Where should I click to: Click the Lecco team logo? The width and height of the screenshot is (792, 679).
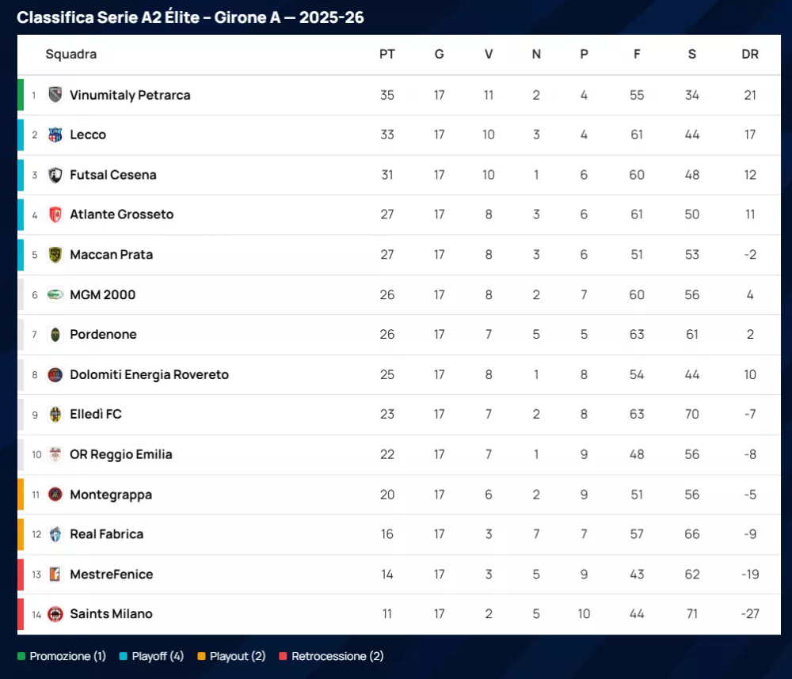tap(55, 135)
